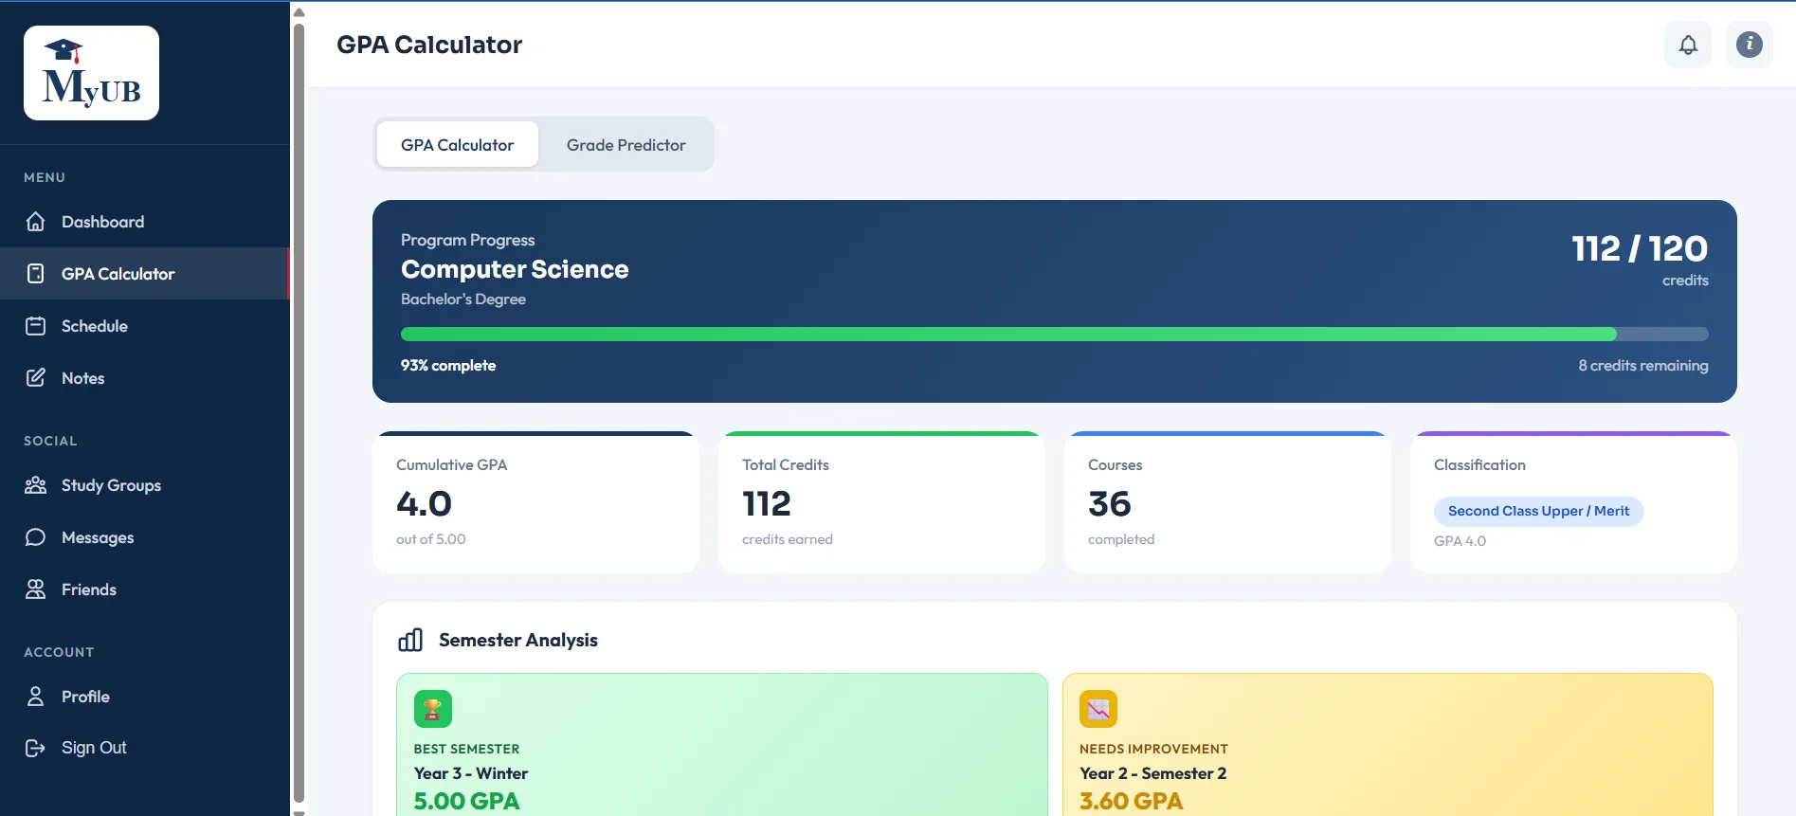Viewport: 1796px width, 816px height.
Task: Click the scrollbar up arrow
Action: 299,12
